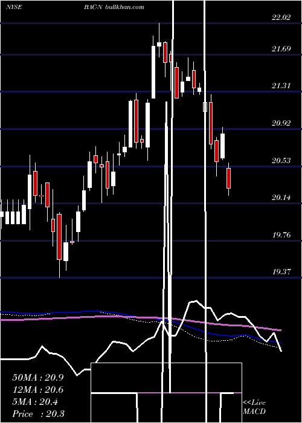
Task: Click the 20.14 price level label
Action: (281, 198)
